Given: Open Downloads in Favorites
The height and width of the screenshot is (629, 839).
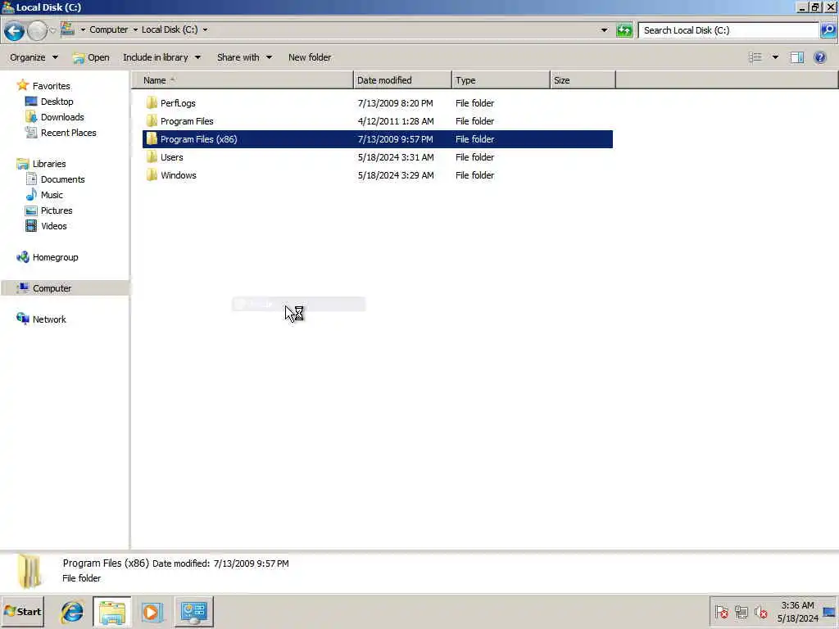Looking at the screenshot, I should tap(62, 117).
